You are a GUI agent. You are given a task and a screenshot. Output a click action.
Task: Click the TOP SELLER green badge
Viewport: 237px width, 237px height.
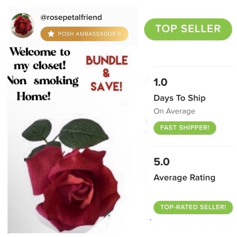[x=188, y=29]
